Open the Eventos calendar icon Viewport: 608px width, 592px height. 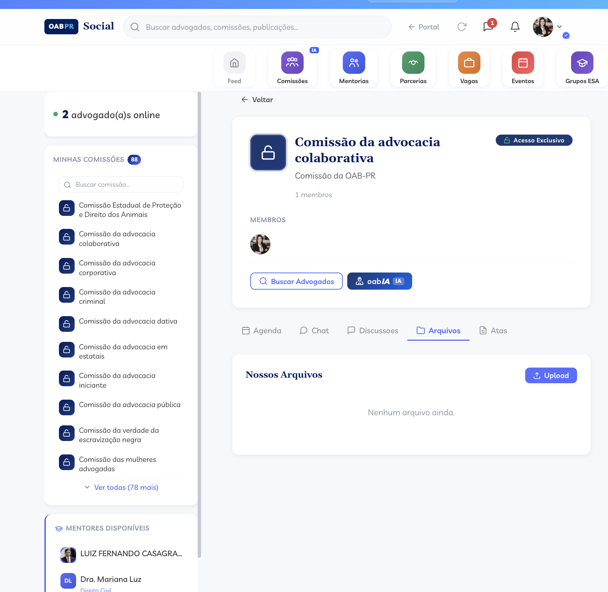pyautogui.click(x=523, y=63)
